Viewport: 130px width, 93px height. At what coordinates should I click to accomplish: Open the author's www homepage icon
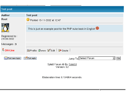point(39,50)
